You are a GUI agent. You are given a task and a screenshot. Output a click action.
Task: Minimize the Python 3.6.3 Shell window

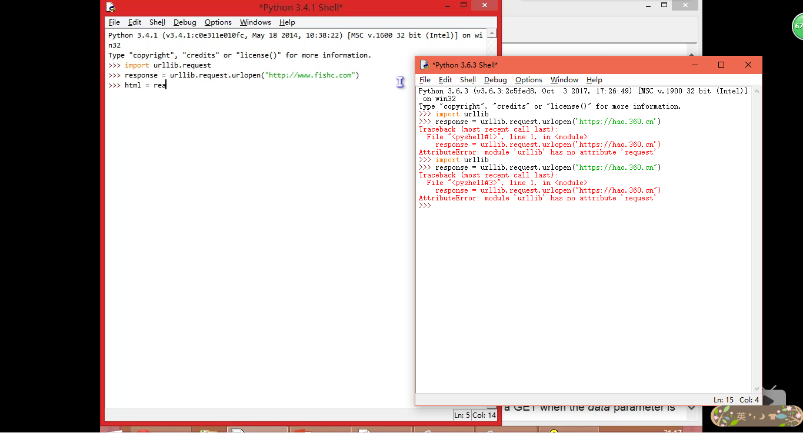[694, 65]
